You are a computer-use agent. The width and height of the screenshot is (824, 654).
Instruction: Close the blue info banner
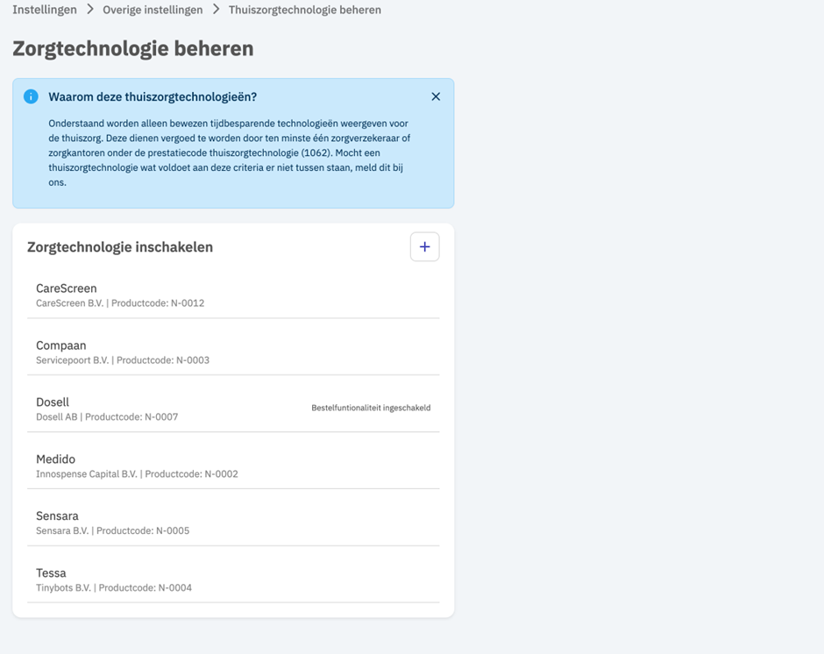[436, 96]
